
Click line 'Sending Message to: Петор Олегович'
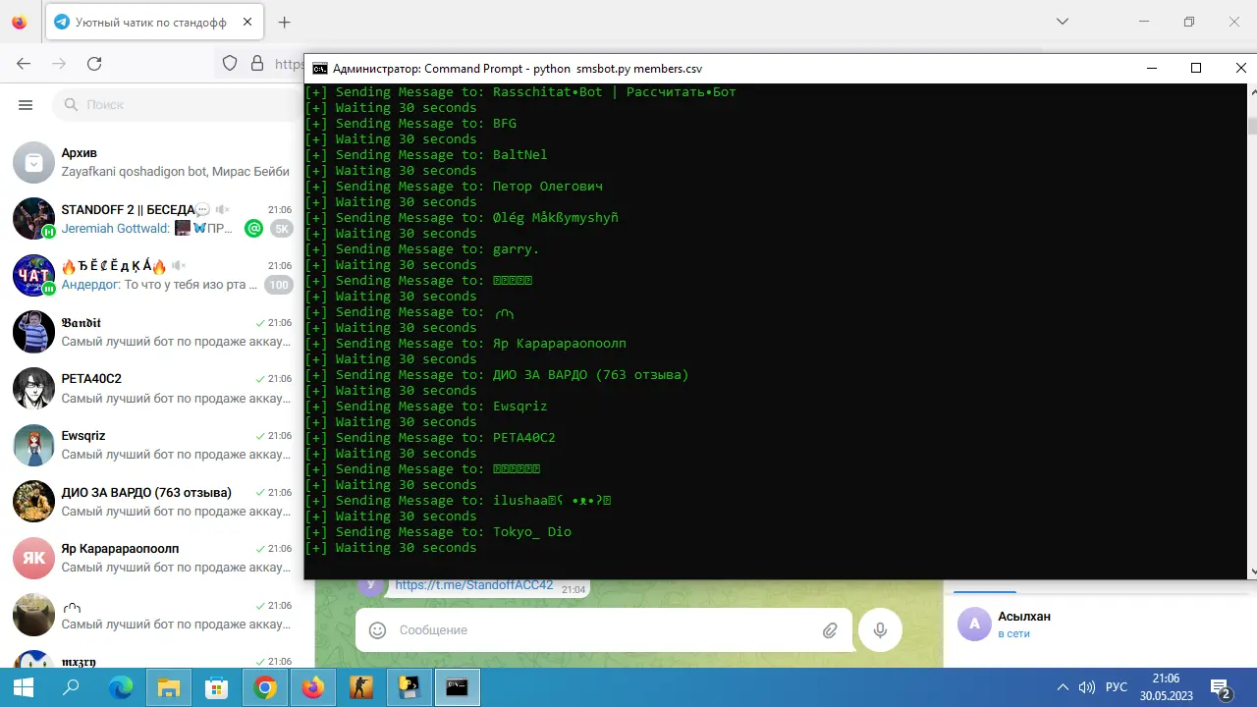point(454,187)
